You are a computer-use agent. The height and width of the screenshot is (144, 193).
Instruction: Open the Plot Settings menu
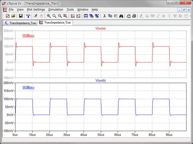click(36, 10)
